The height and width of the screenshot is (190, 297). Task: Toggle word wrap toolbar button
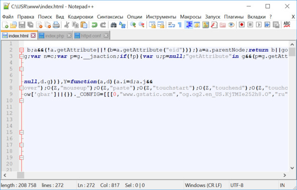pos(171,25)
